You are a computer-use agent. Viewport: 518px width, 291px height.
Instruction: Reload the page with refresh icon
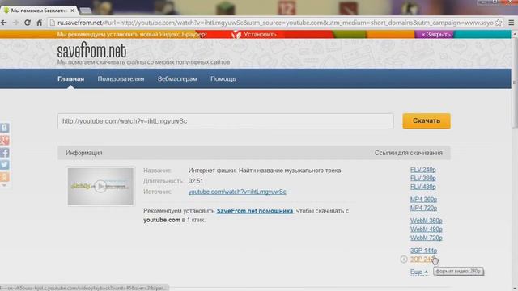28,23
